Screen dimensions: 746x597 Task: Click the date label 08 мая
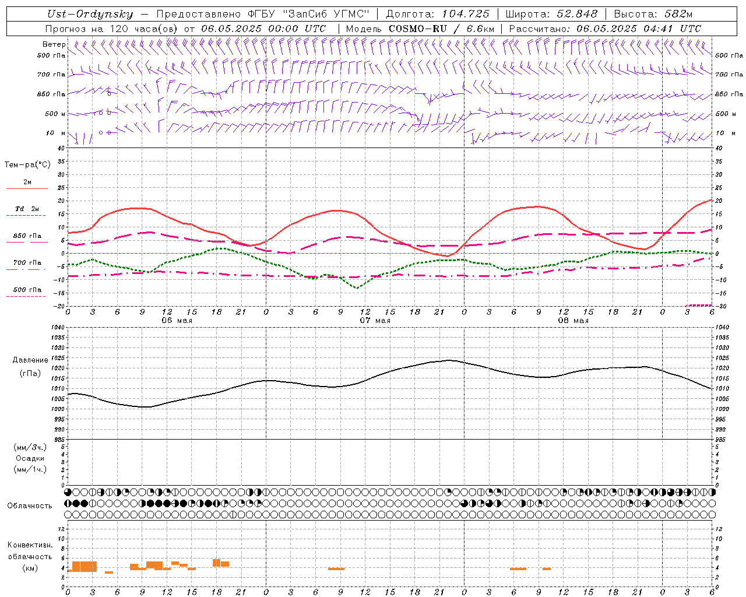[x=573, y=321]
